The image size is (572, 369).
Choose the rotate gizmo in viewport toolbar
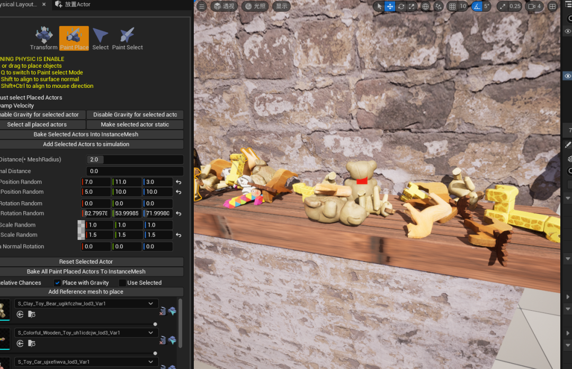coord(401,6)
